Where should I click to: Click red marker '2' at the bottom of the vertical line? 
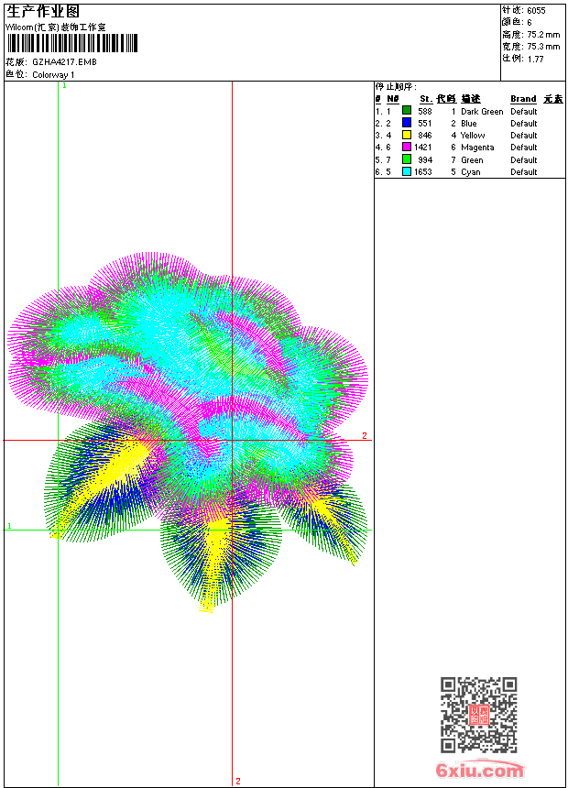point(238,782)
